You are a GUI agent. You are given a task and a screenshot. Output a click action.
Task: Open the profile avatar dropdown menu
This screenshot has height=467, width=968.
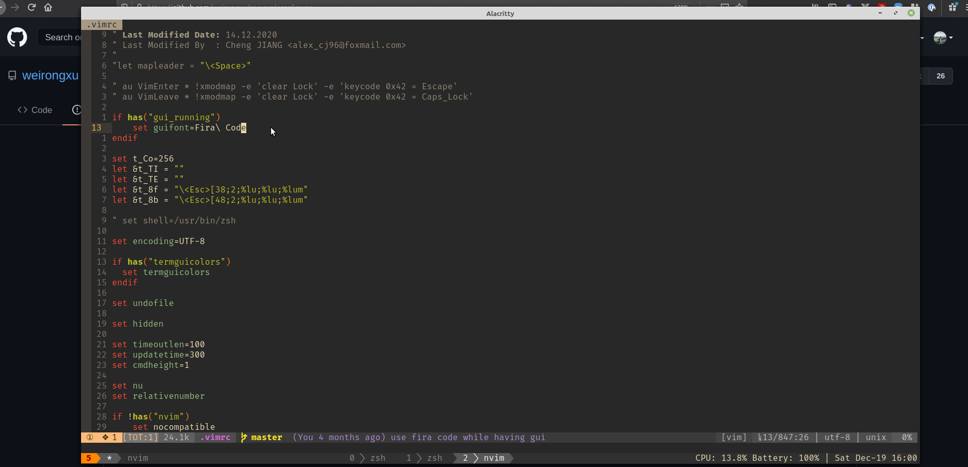pyautogui.click(x=939, y=37)
